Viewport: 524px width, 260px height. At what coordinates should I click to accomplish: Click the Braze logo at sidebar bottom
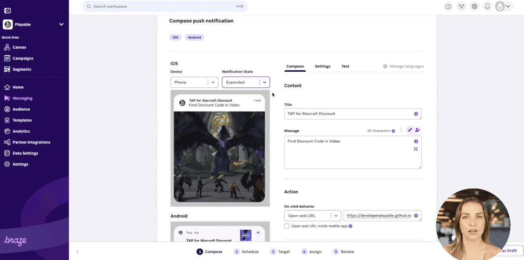coord(15,241)
